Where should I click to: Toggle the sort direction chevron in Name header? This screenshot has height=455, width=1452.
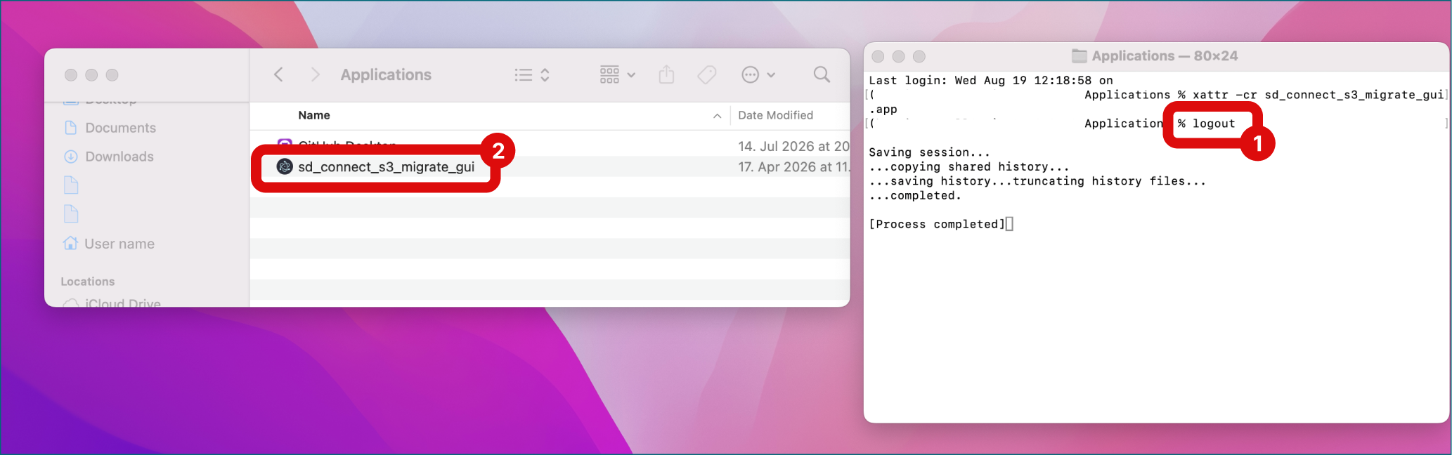[x=717, y=116]
